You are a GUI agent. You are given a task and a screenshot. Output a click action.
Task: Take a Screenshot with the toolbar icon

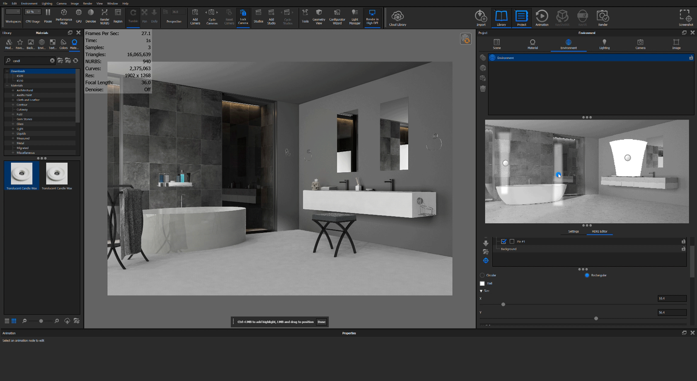click(x=686, y=18)
